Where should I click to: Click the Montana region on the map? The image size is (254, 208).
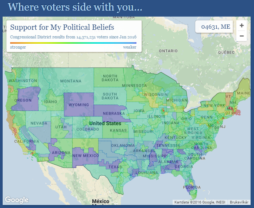(x=71, y=81)
